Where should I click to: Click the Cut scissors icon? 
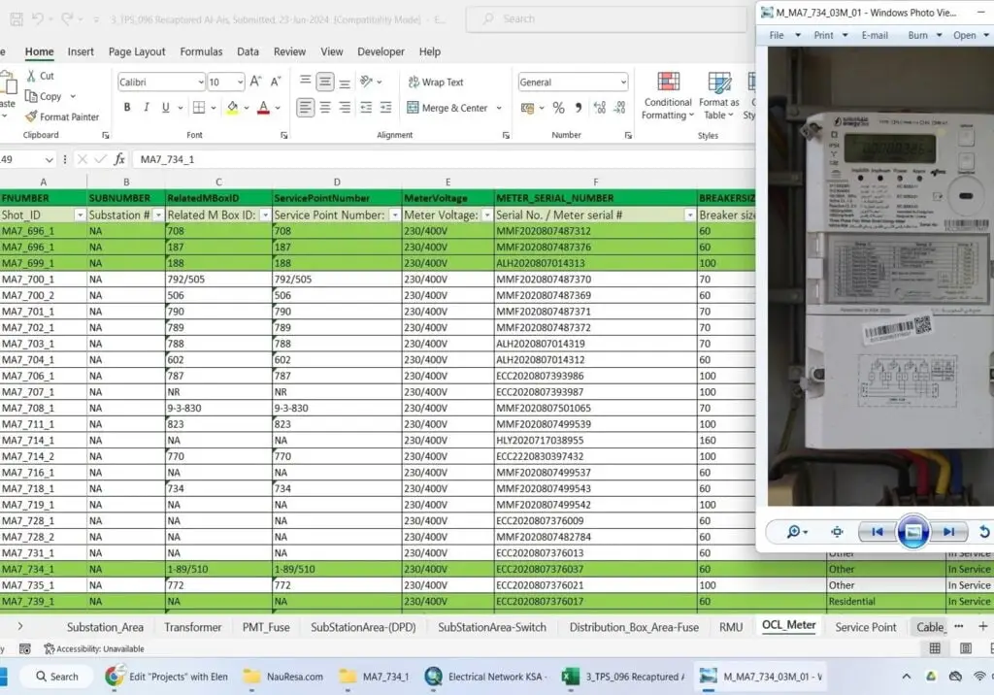click(x=32, y=76)
